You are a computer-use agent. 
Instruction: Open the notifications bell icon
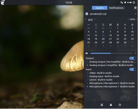pyautogui.click(x=125, y=2)
